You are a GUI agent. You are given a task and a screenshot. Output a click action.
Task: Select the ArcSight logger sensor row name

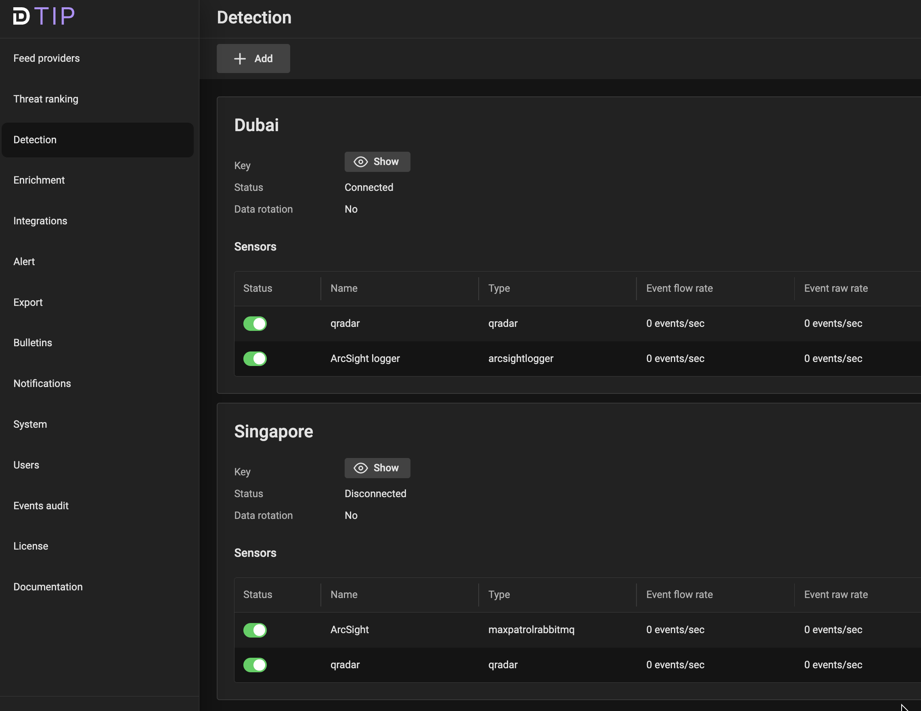pos(365,358)
